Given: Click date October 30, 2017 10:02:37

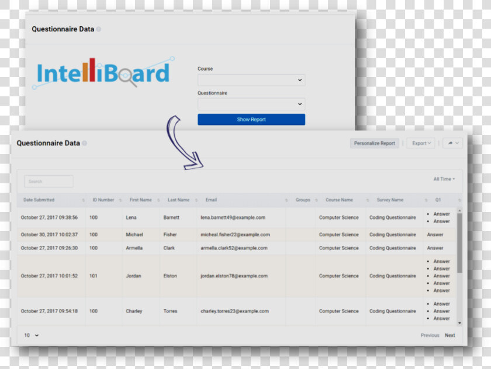Looking at the screenshot, I should [x=49, y=235].
